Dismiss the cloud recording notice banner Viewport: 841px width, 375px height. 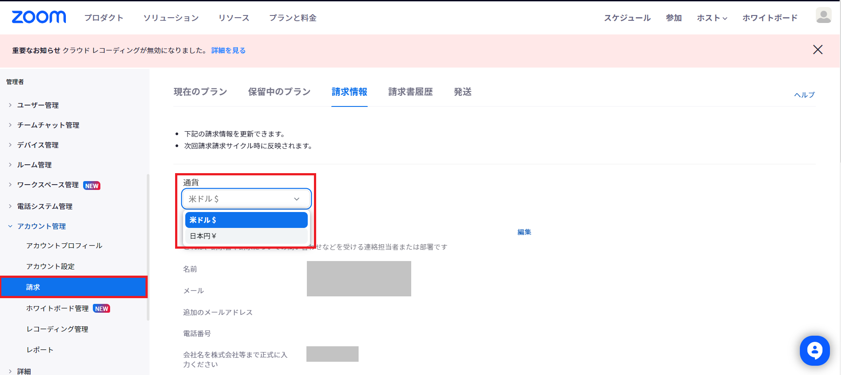click(818, 49)
